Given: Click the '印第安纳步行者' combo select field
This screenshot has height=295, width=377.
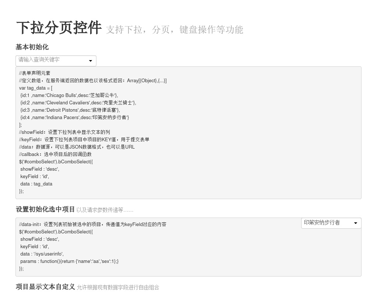Looking at the screenshot, I should click(x=331, y=223).
